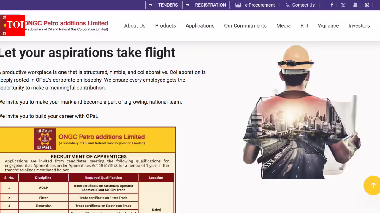This screenshot has height=213, width=380.
Task: Open the About Us menu
Action: [135, 26]
